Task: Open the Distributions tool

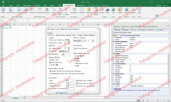Action: 11,10
